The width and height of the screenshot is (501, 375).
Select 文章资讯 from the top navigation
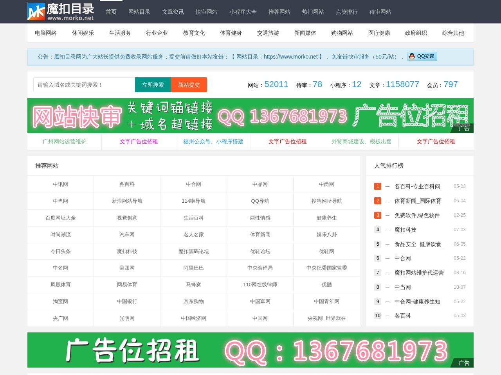tap(173, 12)
